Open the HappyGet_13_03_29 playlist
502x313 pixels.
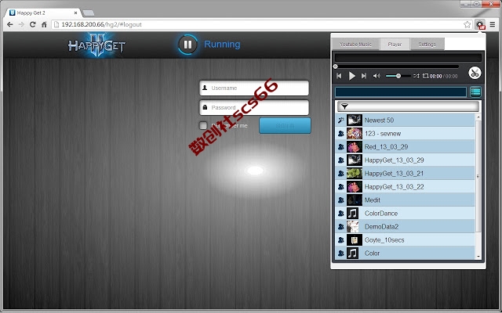click(405, 160)
